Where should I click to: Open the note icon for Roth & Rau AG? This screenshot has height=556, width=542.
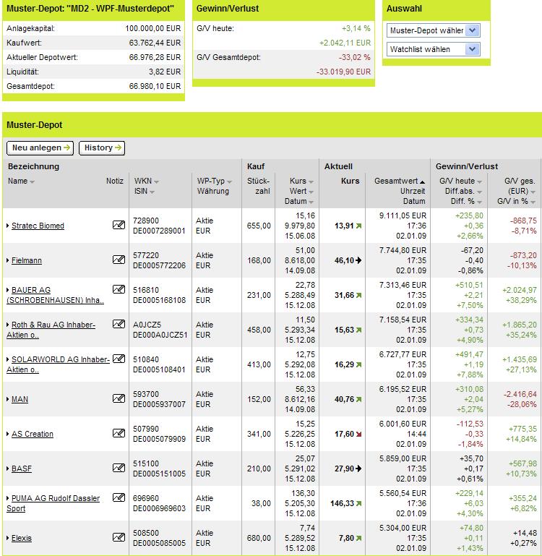[x=119, y=324]
